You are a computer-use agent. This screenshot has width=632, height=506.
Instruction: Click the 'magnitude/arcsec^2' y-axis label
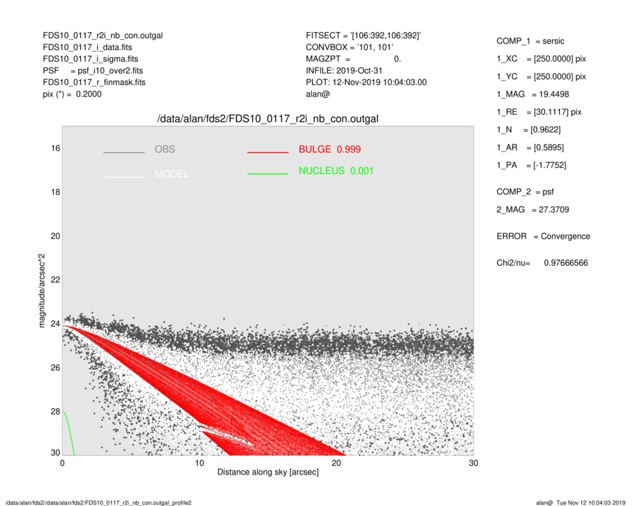coord(41,291)
